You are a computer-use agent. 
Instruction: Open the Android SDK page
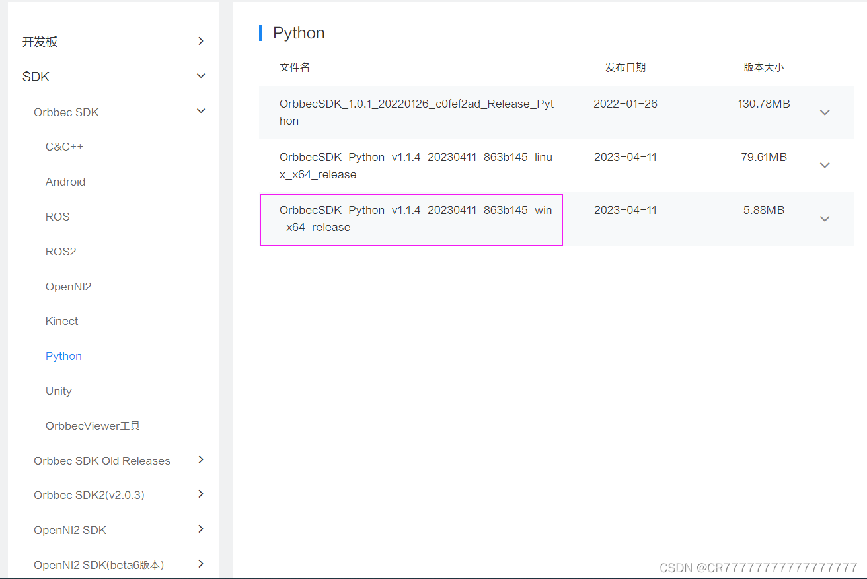click(x=65, y=182)
